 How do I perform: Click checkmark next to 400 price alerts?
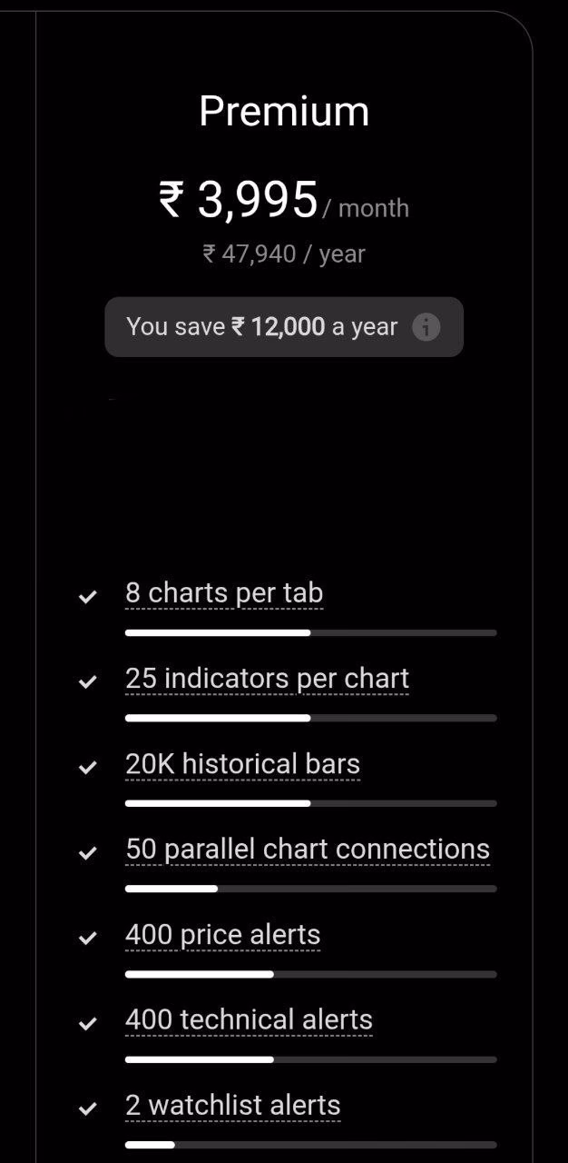tap(88, 938)
